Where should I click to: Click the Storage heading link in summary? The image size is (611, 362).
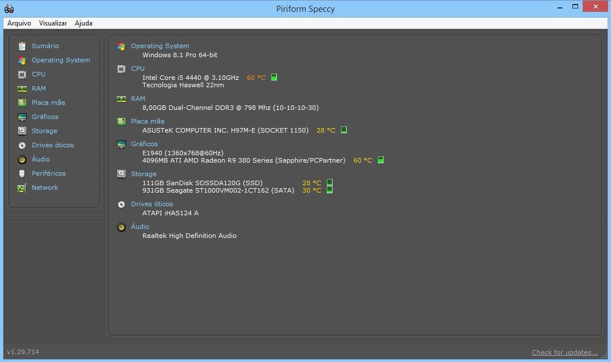[144, 174]
